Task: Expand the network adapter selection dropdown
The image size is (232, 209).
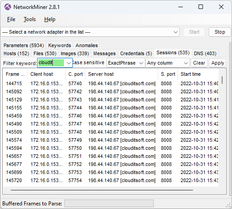Action: 176,32
